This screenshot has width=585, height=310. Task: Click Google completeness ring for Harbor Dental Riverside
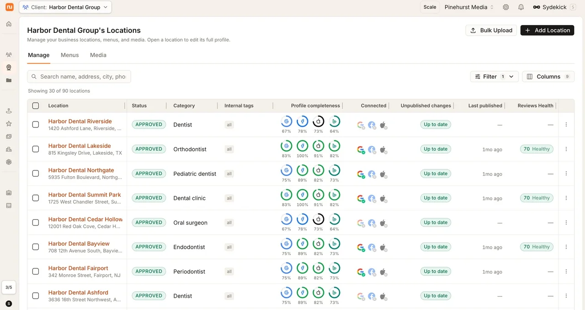[x=287, y=121]
